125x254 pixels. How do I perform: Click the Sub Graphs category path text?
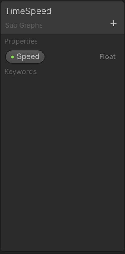tap(24, 25)
